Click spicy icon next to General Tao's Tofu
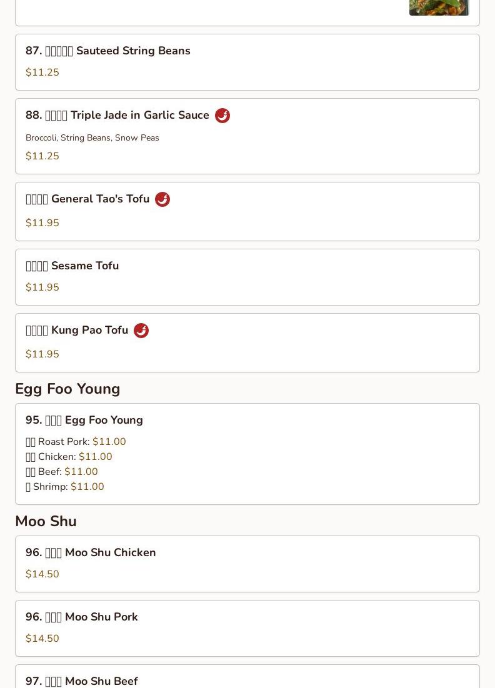 tap(162, 199)
